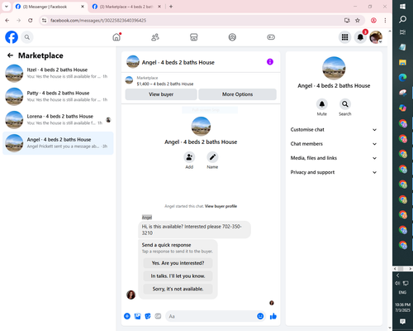Open Windows taskbar search icon
This screenshot has height=331, width=413.
402,19
